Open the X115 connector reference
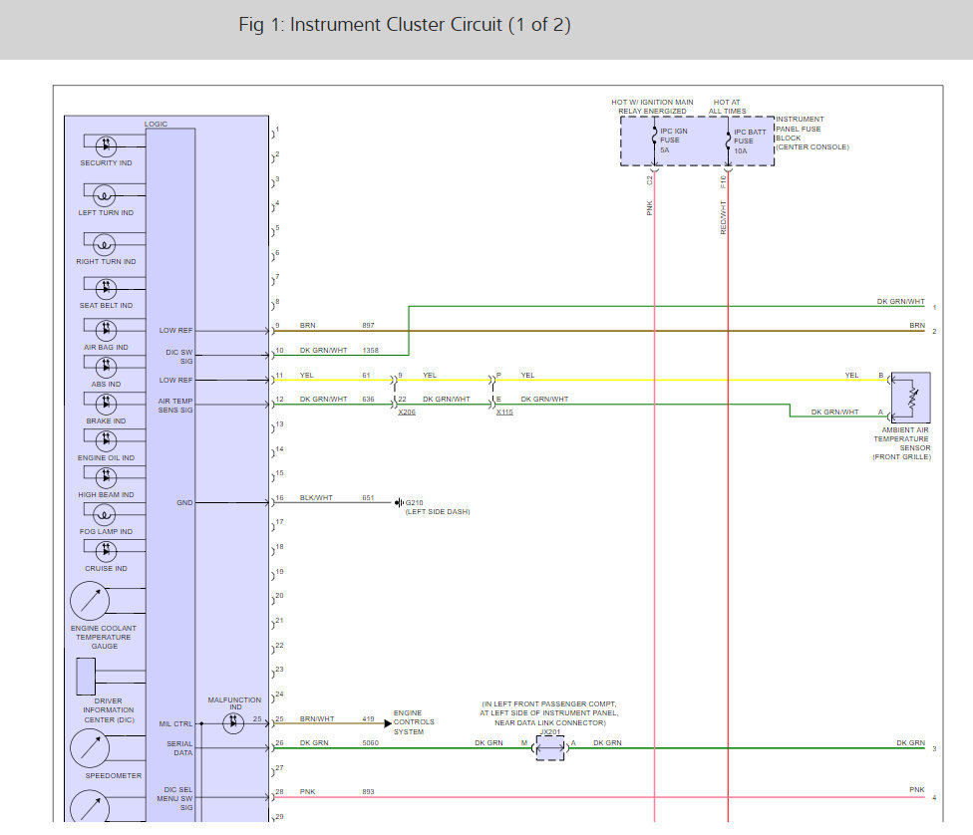This screenshot has width=973, height=835. 504,412
